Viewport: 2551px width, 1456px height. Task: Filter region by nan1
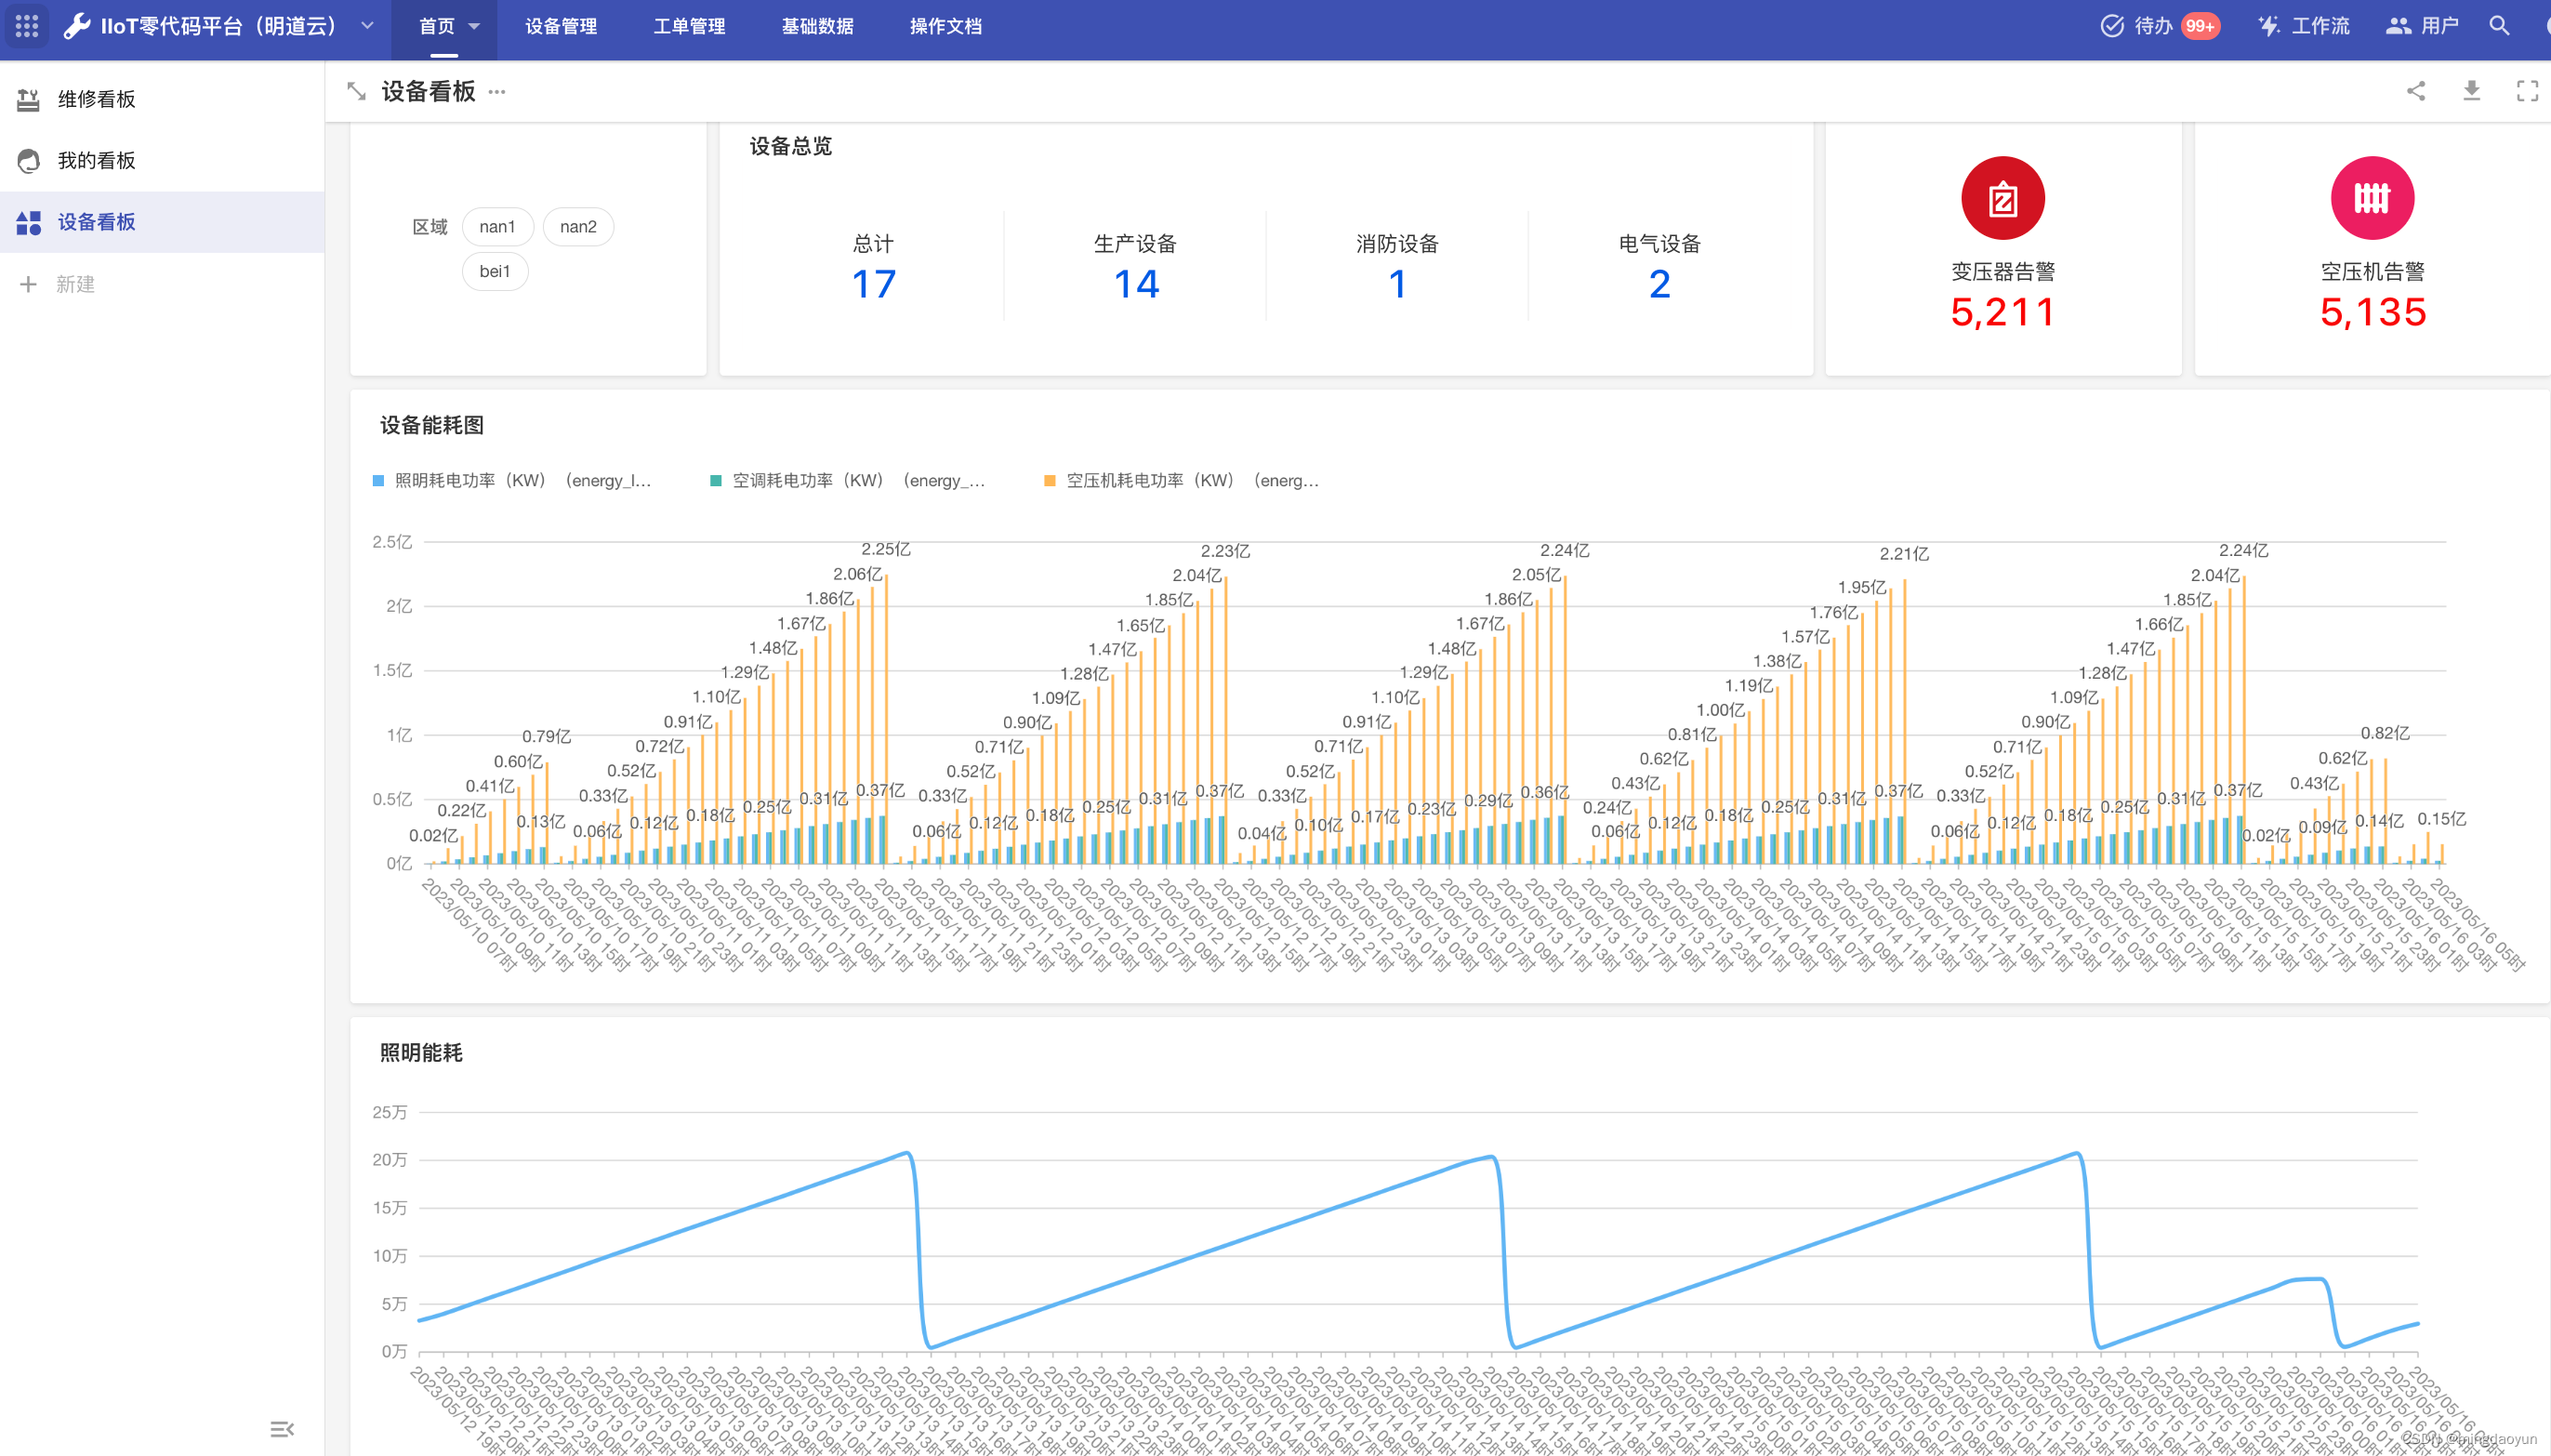pos(496,226)
